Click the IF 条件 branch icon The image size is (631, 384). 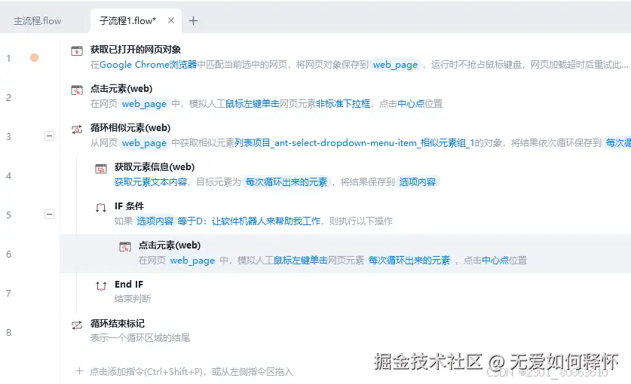click(101, 208)
